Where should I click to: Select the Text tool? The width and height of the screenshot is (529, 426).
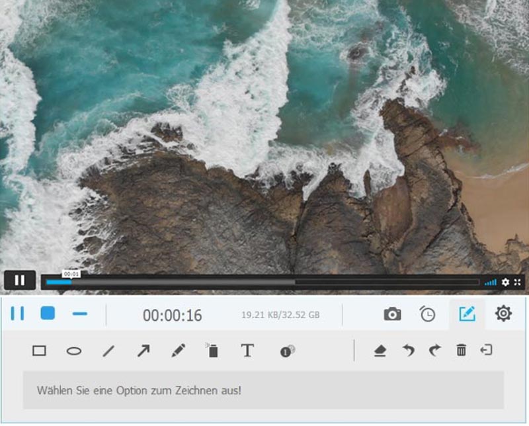point(247,351)
